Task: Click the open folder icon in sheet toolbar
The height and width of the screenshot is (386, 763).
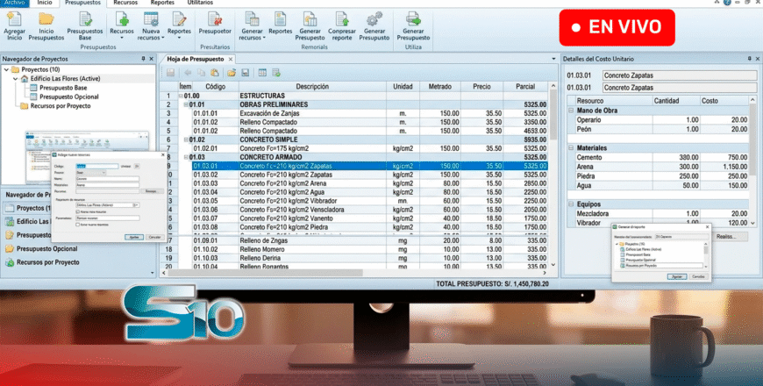Action: [x=231, y=72]
